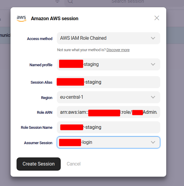This screenshot has width=184, height=186.
Task: Open the Access method dropdown
Action: 109,38
